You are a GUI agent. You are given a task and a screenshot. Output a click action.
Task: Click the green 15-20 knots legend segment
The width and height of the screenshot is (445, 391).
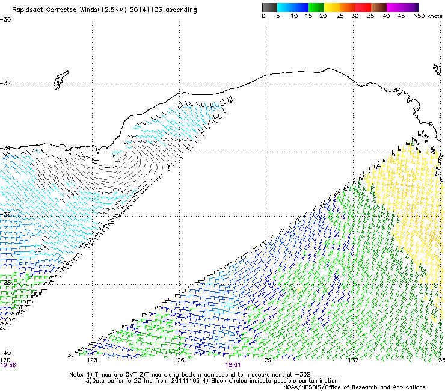pyautogui.click(x=316, y=7)
